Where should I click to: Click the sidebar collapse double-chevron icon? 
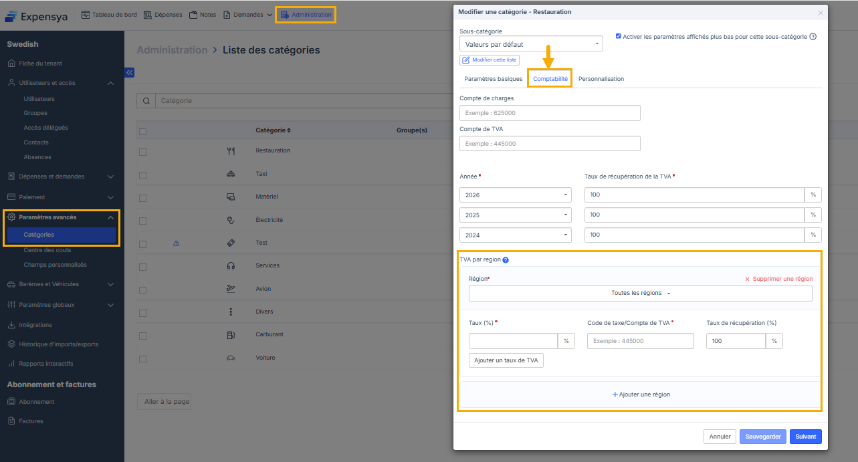130,73
